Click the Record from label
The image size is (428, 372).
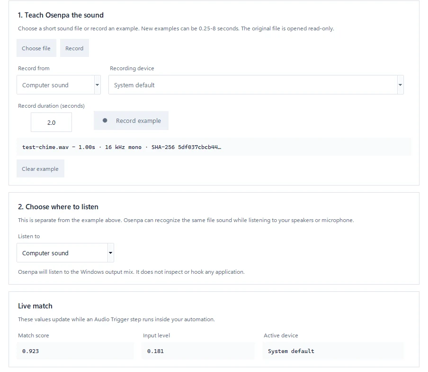(34, 68)
